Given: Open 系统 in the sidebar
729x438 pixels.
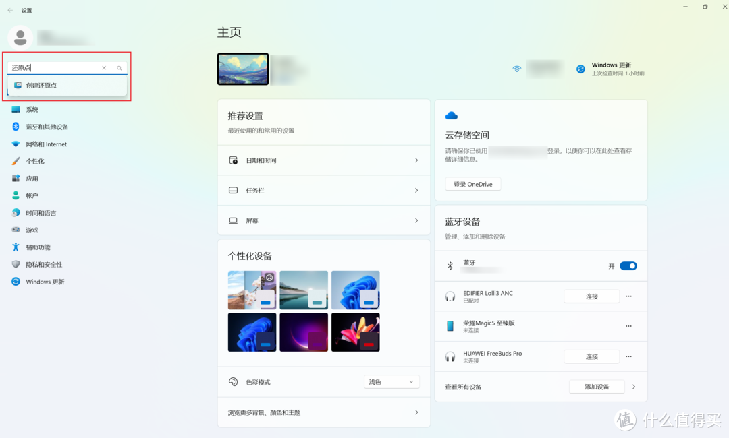Looking at the screenshot, I should click(x=32, y=109).
